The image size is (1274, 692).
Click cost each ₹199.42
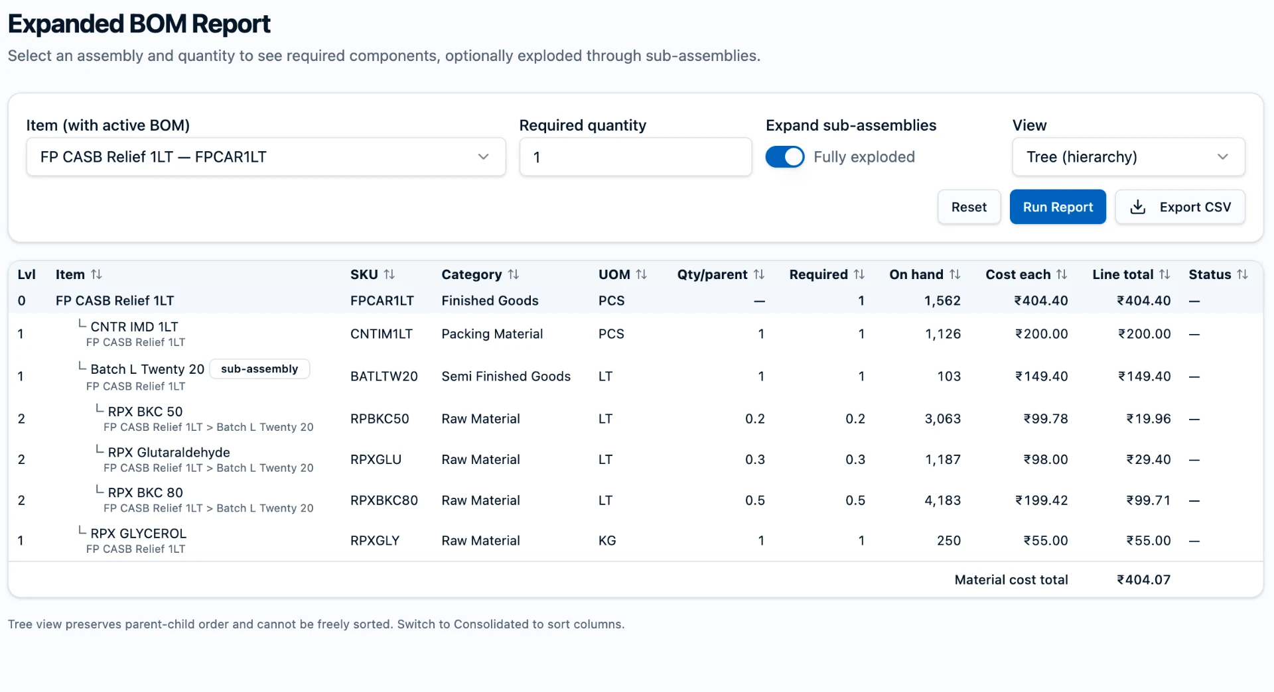pos(1041,500)
